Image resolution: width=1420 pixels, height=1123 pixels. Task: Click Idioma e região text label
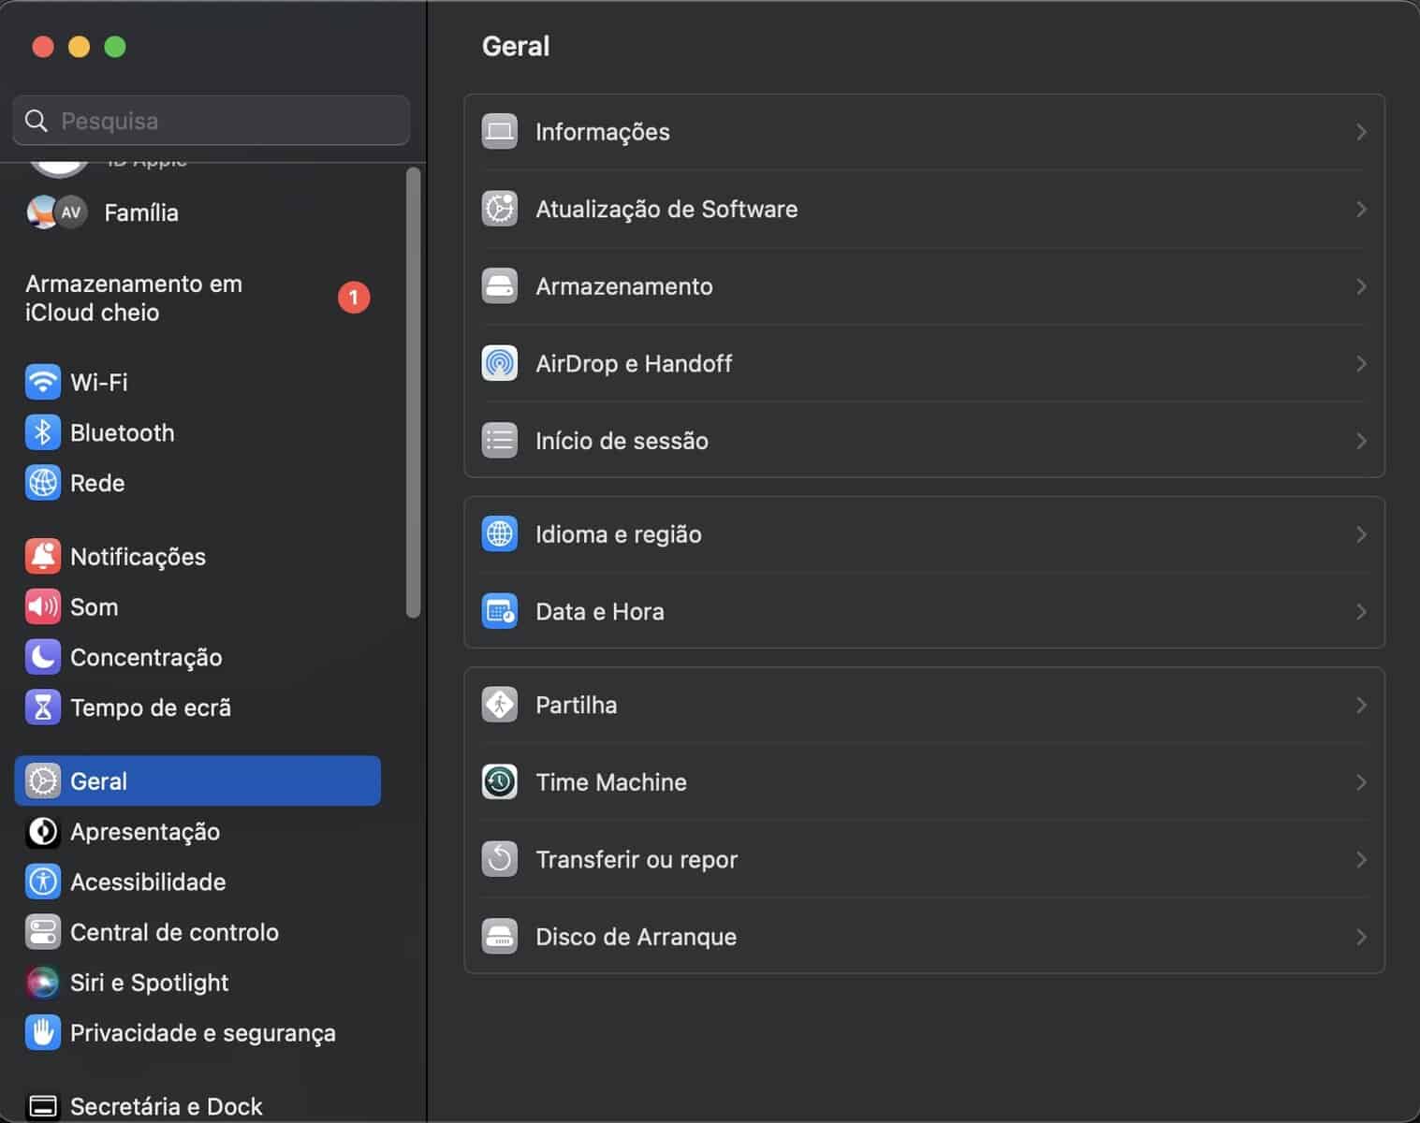point(619,534)
